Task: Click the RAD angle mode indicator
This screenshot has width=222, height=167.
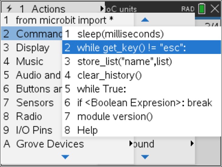Action: (x=188, y=9)
